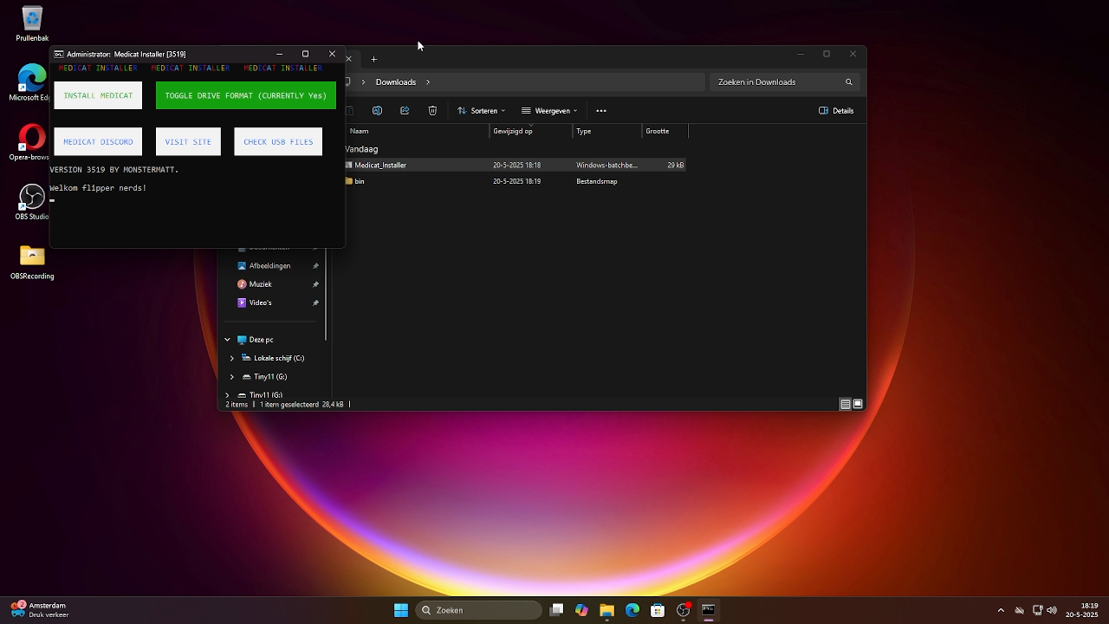Add a new tab in File Explorer

tap(373, 60)
